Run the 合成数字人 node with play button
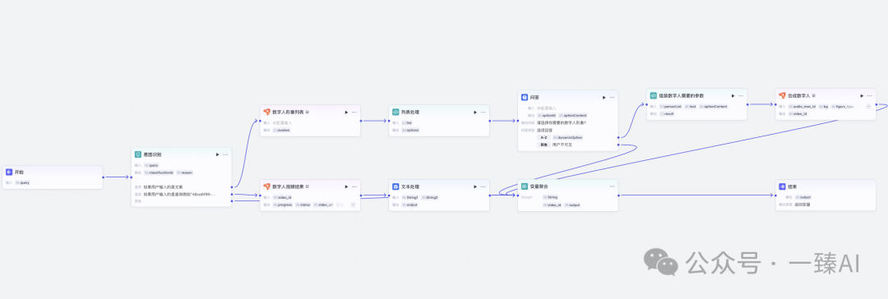This screenshot has width=888, height=299. pyautogui.click(x=862, y=96)
